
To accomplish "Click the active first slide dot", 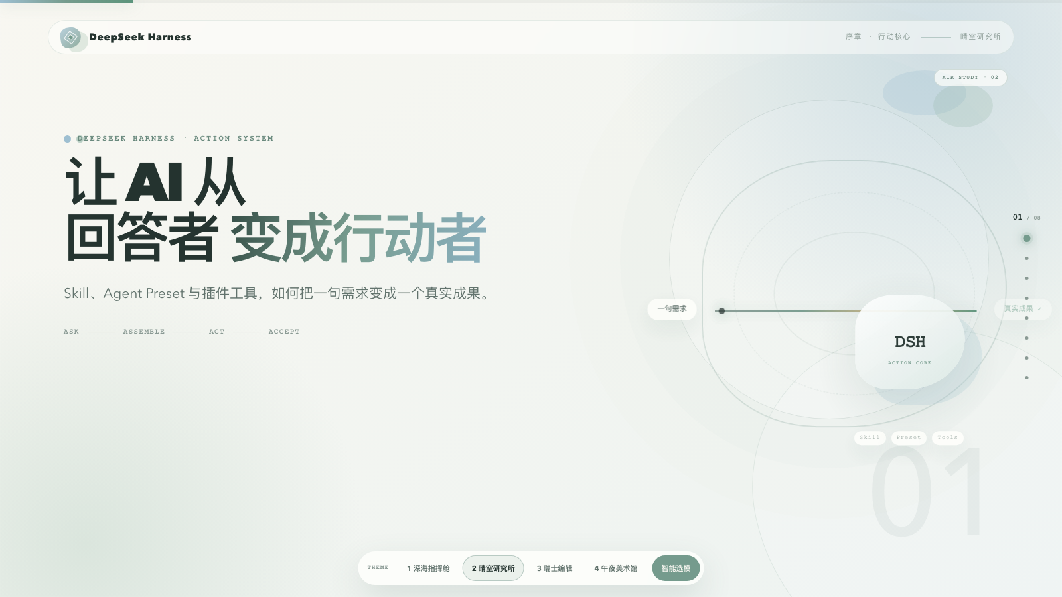I will pyautogui.click(x=1027, y=238).
